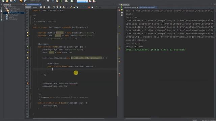Screen dimensions: 216x121
Task: Click hint icon beside setScene line
Action: (x=28, y=83)
